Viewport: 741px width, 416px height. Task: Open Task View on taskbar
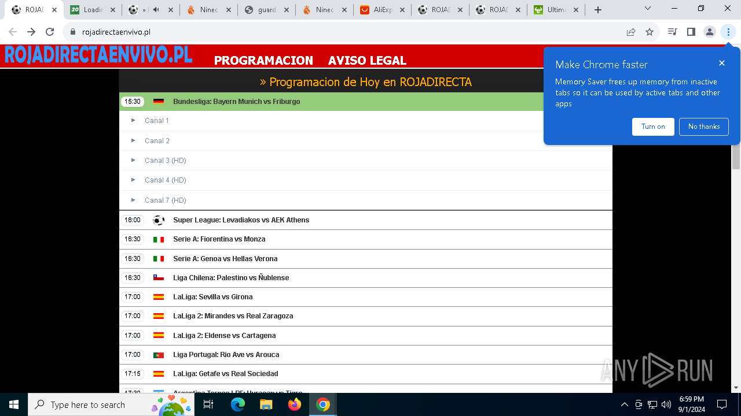point(208,404)
